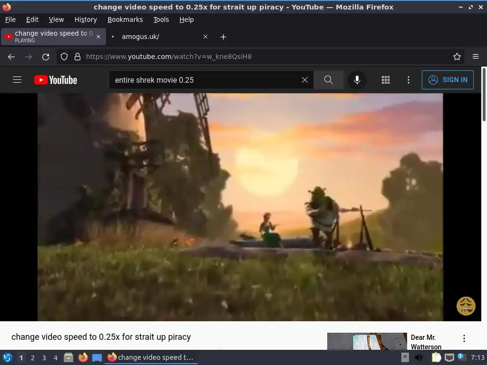Switch to workspace 3
The width and height of the screenshot is (487, 365).
point(44,358)
